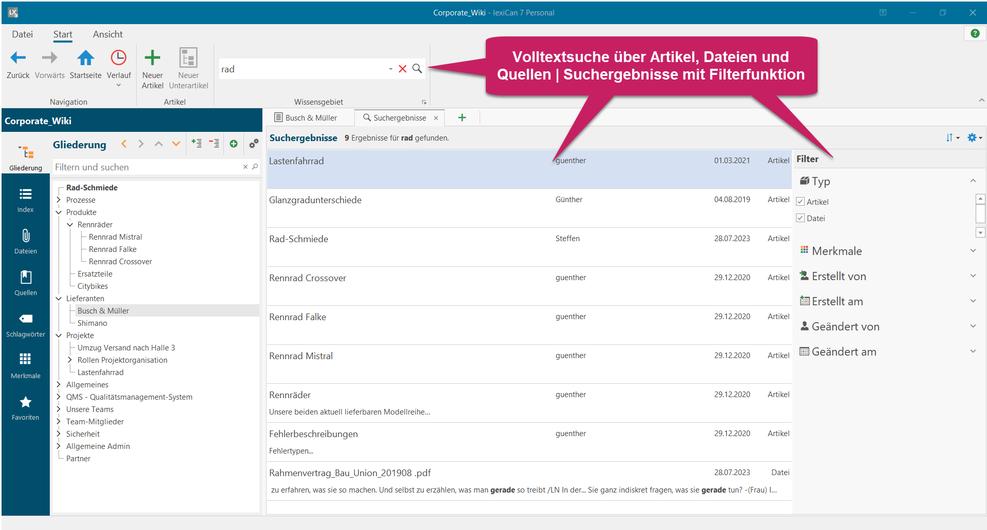Screen dimensions: 987x530
Task: Click the Filtern und suchen input field
Action: (x=146, y=167)
